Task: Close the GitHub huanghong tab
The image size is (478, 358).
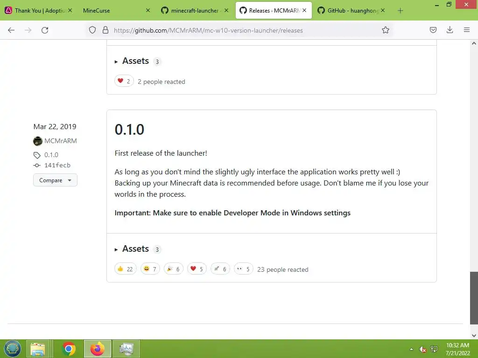Action: [383, 10]
